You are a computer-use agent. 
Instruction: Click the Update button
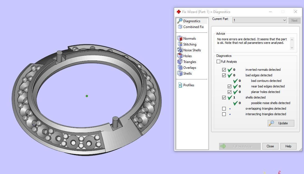click(x=281, y=123)
